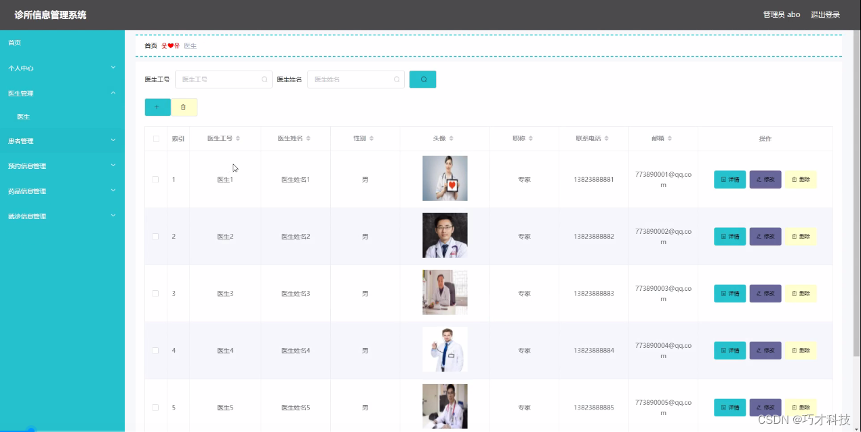The height and width of the screenshot is (432, 861).
Task: Sort by 职称 column arrows
Action: pos(531,138)
